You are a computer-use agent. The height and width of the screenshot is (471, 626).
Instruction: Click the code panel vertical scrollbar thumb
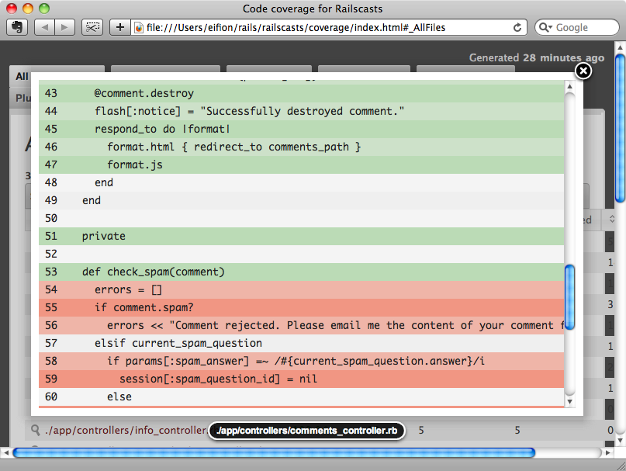[569, 297]
